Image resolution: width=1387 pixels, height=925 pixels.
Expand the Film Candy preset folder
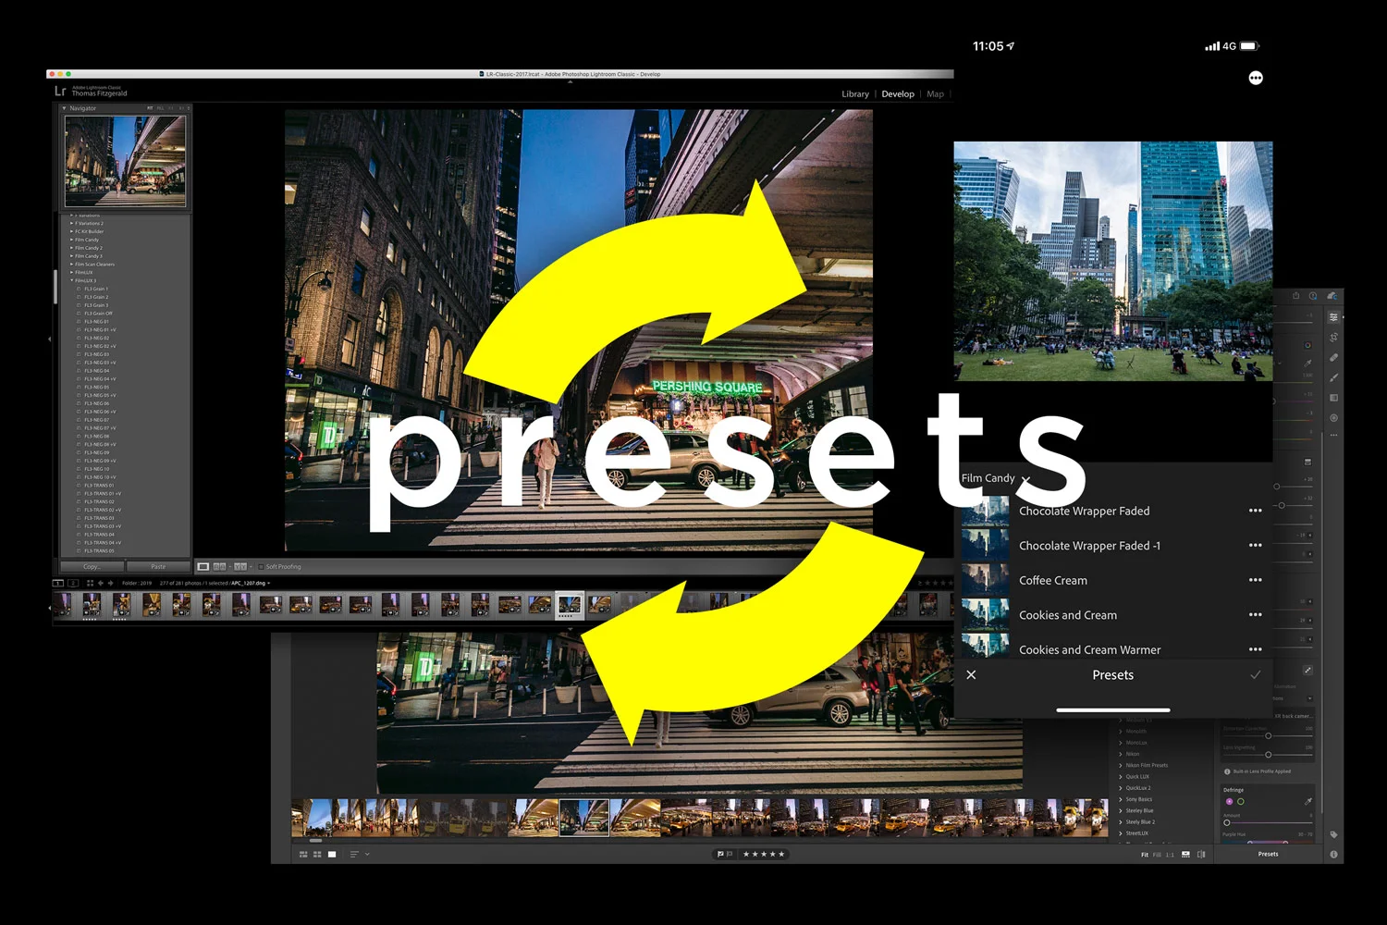(x=71, y=240)
